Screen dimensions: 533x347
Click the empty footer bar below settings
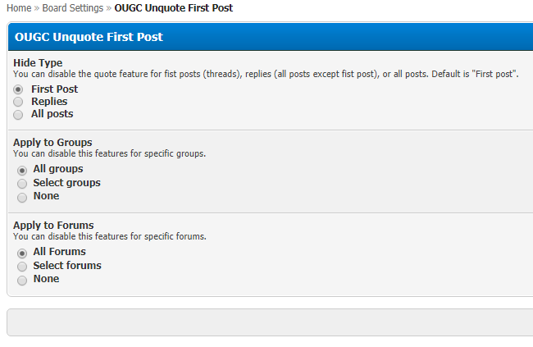pyautogui.click(x=271, y=322)
